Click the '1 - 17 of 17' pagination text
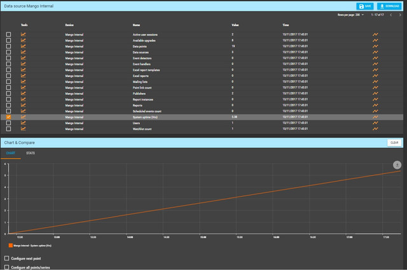 (x=377, y=15)
